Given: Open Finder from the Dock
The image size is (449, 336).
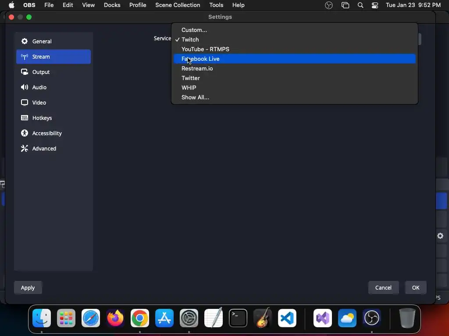Looking at the screenshot, I should [x=42, y=318].
